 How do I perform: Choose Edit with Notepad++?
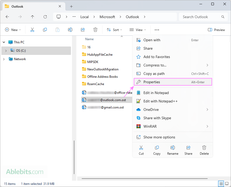point(173,101)
